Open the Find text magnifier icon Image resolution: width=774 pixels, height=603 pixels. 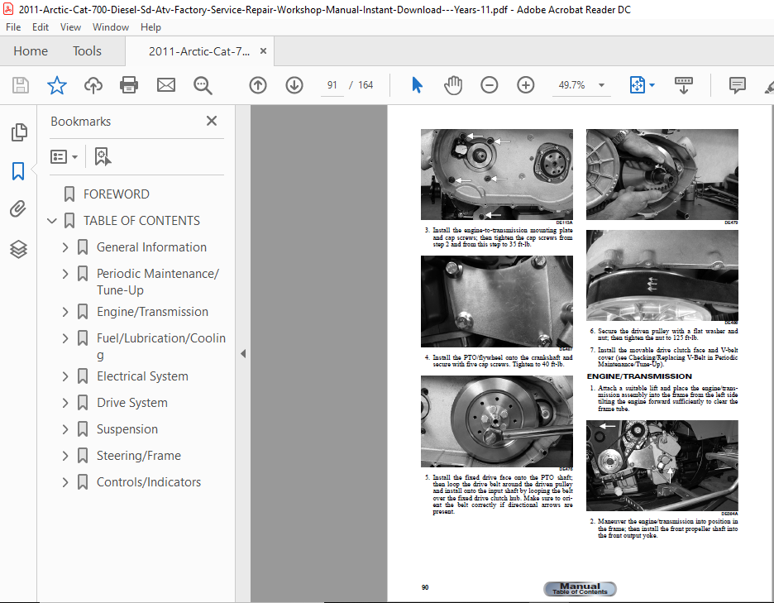203,85
